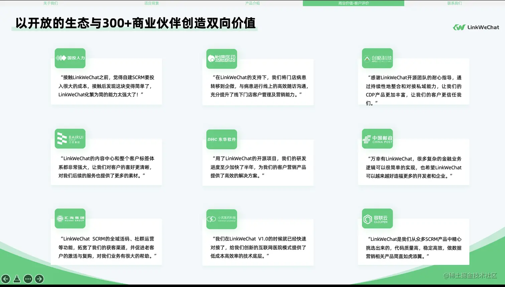Viewport: 505px width, 287px height.
Task: Jump to the 联系我们 section tab
Action: pyautogui.click(x=455, y=3)
